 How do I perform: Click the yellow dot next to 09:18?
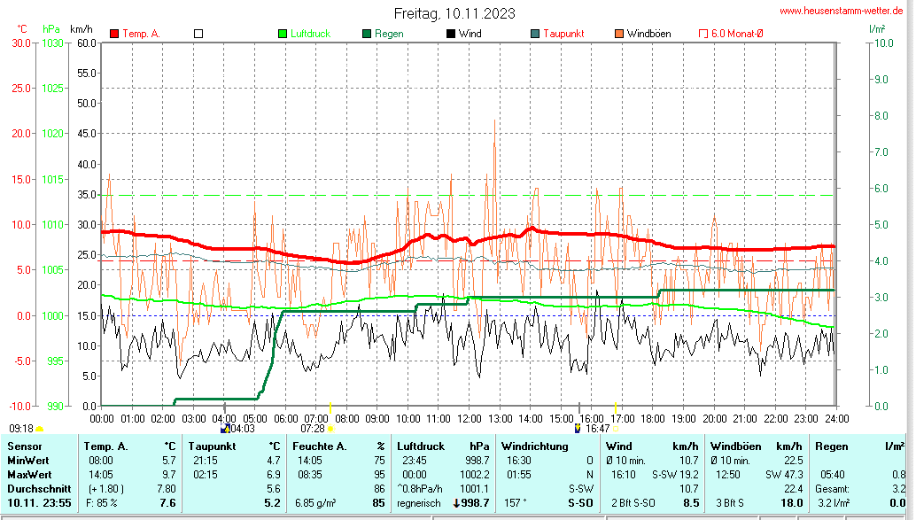pyautogui.click(x=40, y=429)
